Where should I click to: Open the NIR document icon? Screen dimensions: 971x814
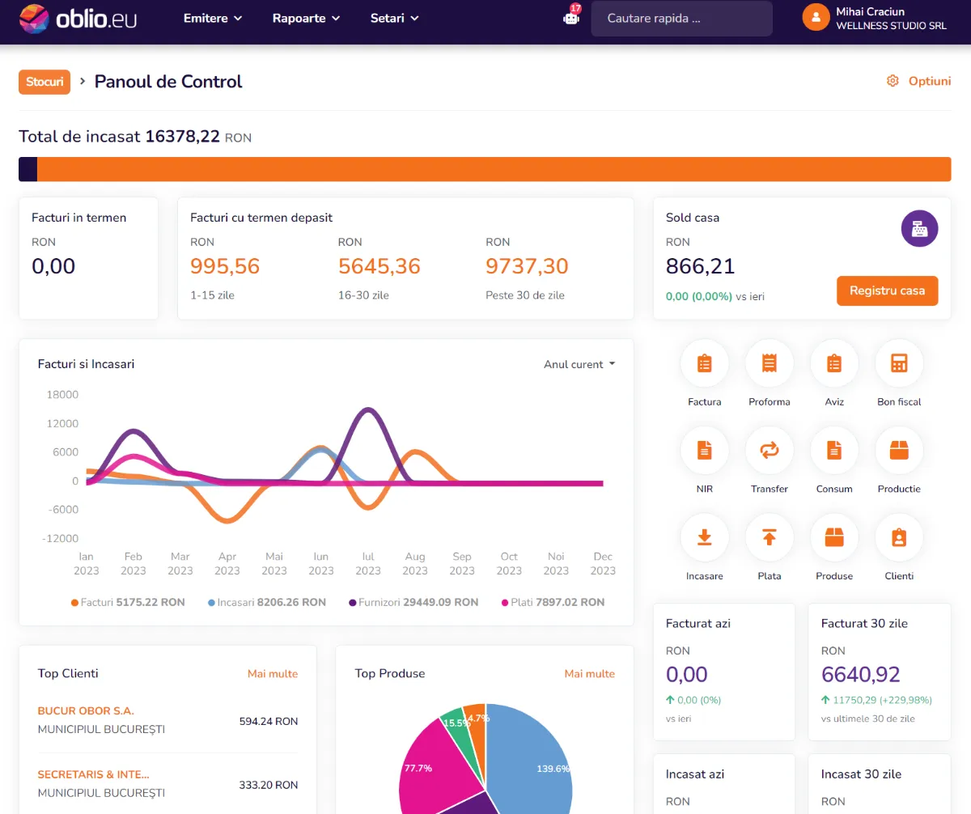(705, 451)
